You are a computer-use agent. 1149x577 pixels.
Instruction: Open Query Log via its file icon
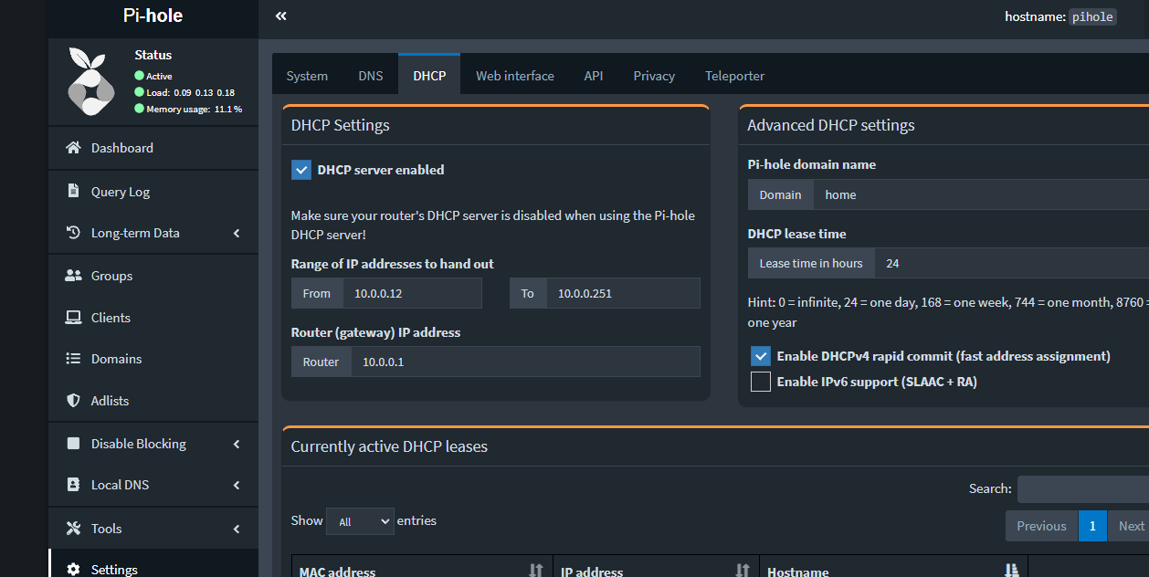pos(76,191)
